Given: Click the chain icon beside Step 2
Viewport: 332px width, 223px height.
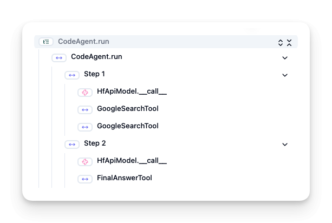Looking at the screenshot, I should (72, 145).
